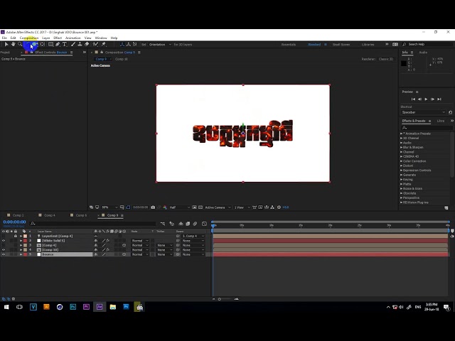The height and width of the screenshot is (341, 455).
Task: Unlock the LayerEmit layer
Action: [16, 236]
